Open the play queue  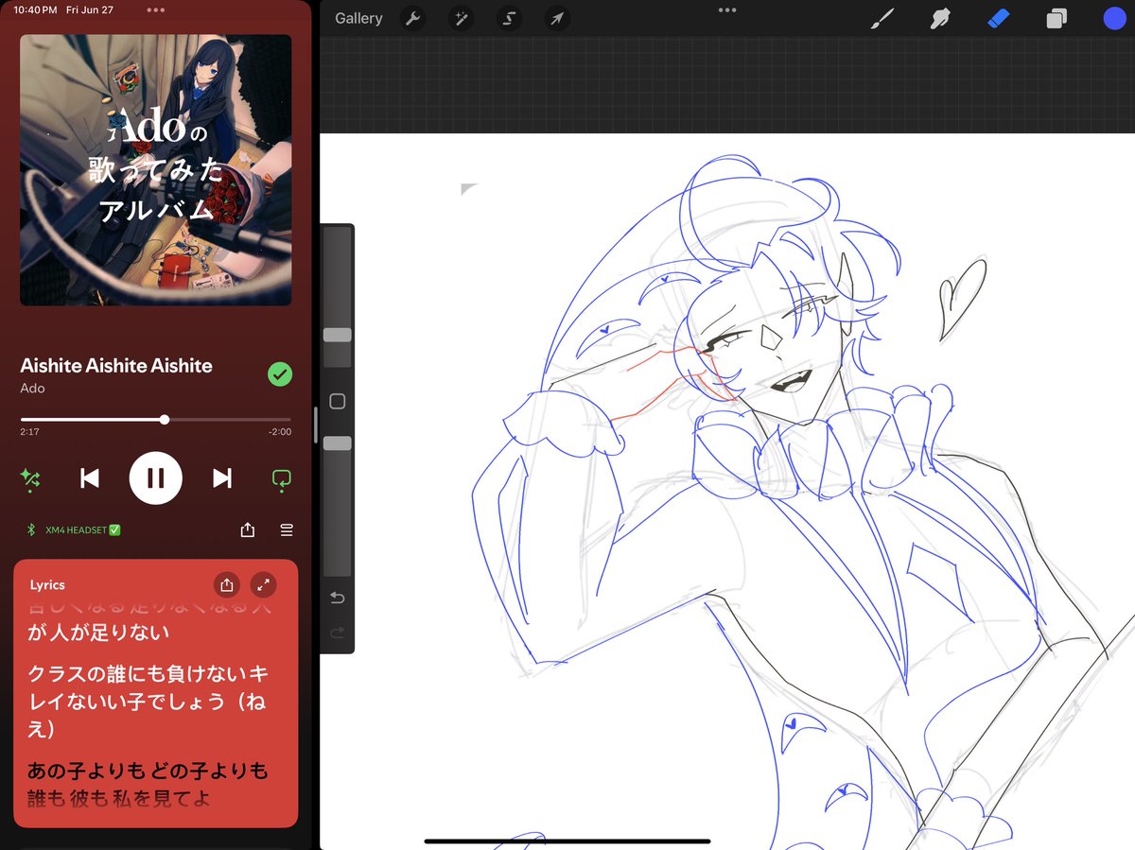point(287,530)
